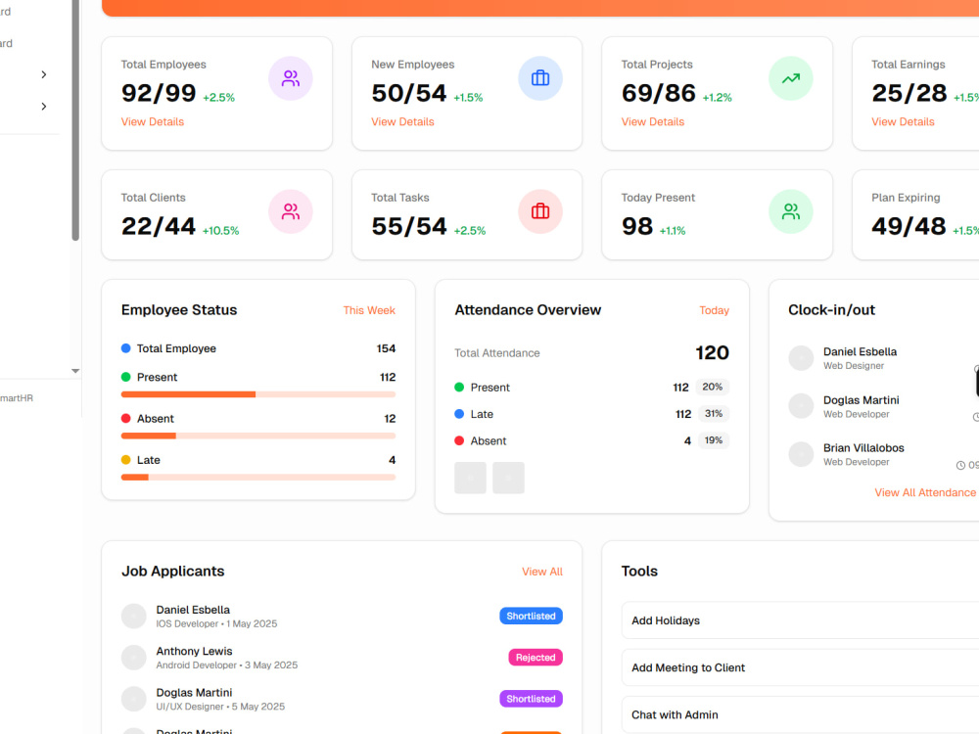Click Daniel Esbella Web Designer name
This screenshot has width=979, height=734.
click(x=860, y=352)
